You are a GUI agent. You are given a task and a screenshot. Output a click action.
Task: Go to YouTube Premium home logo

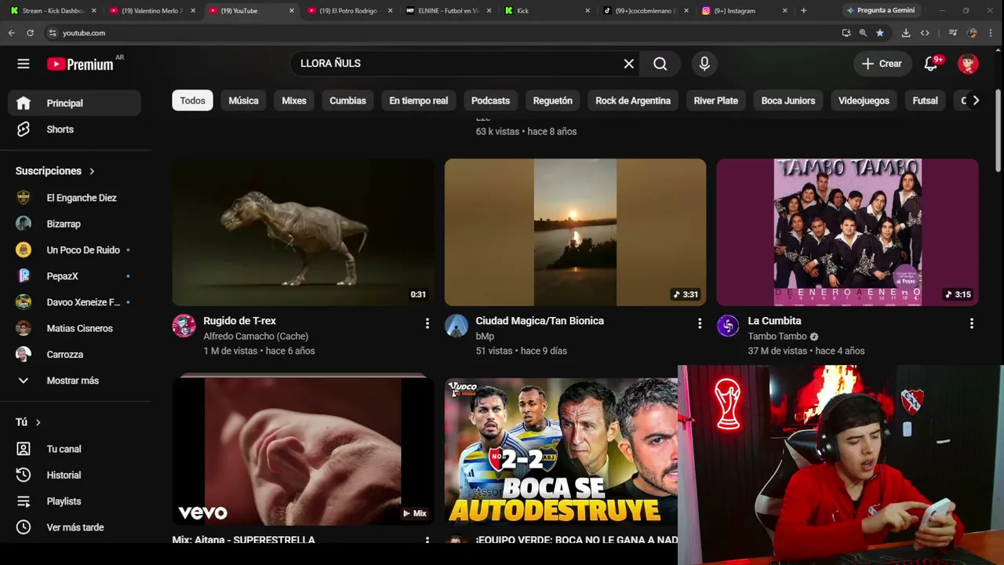pos(80,64)
